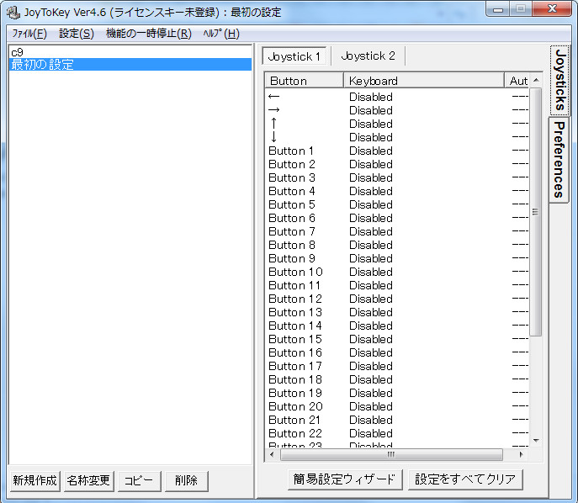Click the JoyToKey application icon in title bar
This screenshot has width=578, height=503.
coord(13,12)
